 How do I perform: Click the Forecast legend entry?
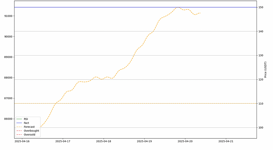[25, 127]
